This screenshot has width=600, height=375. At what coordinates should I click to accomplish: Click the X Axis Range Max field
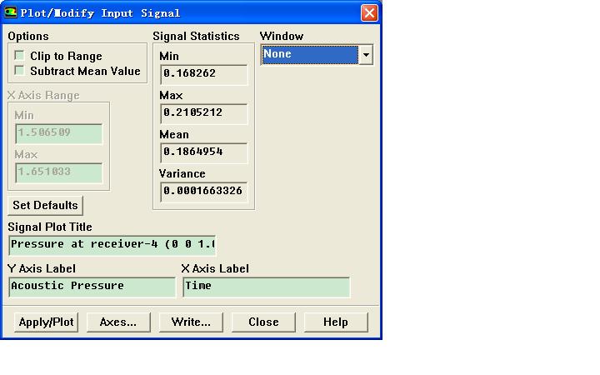[x=58, y=172]
